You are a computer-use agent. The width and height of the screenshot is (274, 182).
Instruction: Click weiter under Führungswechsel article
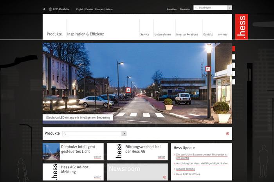point(161,157)
